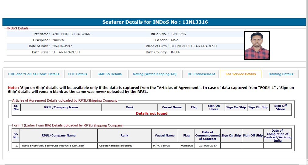The image size is (308, 165).
Task: Open the Training Details tab
Action: (x=280, y=74)
